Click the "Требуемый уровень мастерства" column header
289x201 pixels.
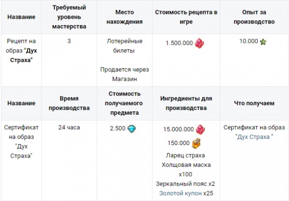point(69,16)
